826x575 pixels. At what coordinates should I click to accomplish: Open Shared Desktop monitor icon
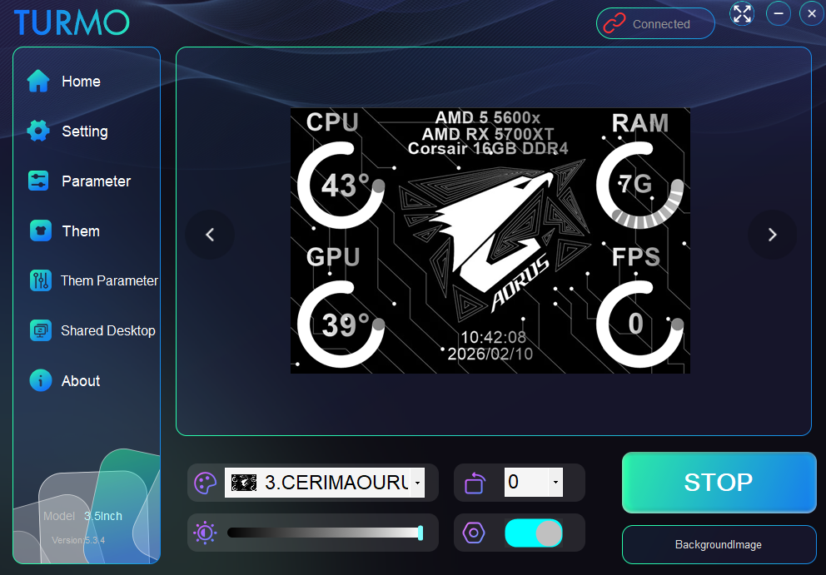tap(40, 330)
